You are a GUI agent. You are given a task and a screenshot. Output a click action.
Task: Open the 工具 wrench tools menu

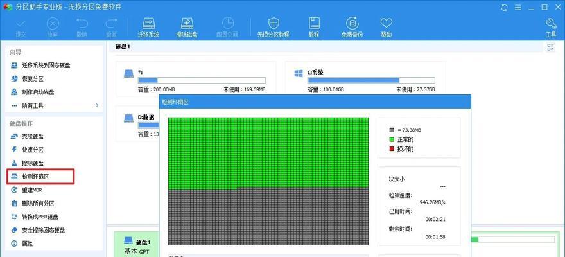[551, 27]
